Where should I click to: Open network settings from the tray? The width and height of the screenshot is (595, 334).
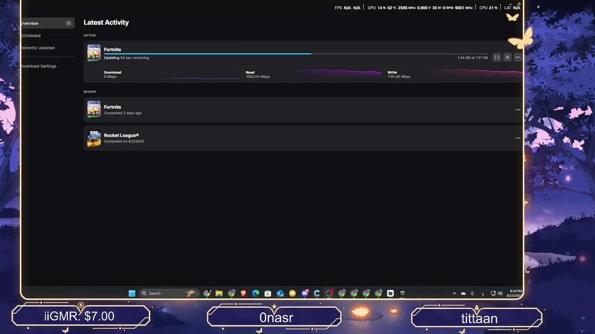tap(493, 294)
